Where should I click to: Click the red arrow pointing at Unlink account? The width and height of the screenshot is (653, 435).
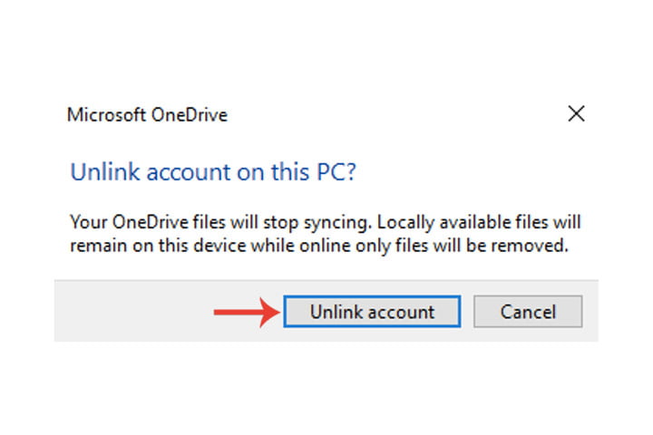pos(243,313)
